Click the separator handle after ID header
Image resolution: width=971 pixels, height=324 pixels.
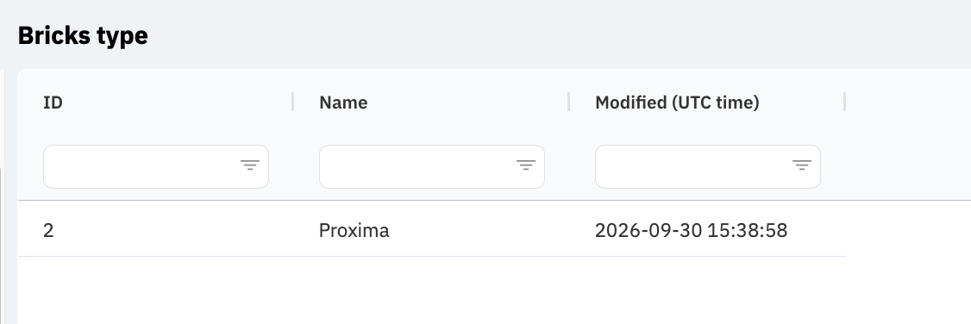coord(292,102)
